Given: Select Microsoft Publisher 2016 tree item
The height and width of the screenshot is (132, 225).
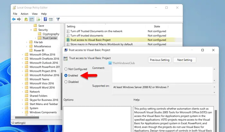Looking at the screenshot, I should [x=44, y=75].
